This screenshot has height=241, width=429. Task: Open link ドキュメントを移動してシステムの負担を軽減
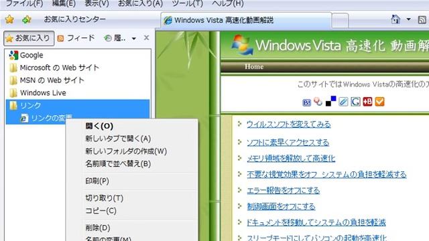[x=316, y=222]
